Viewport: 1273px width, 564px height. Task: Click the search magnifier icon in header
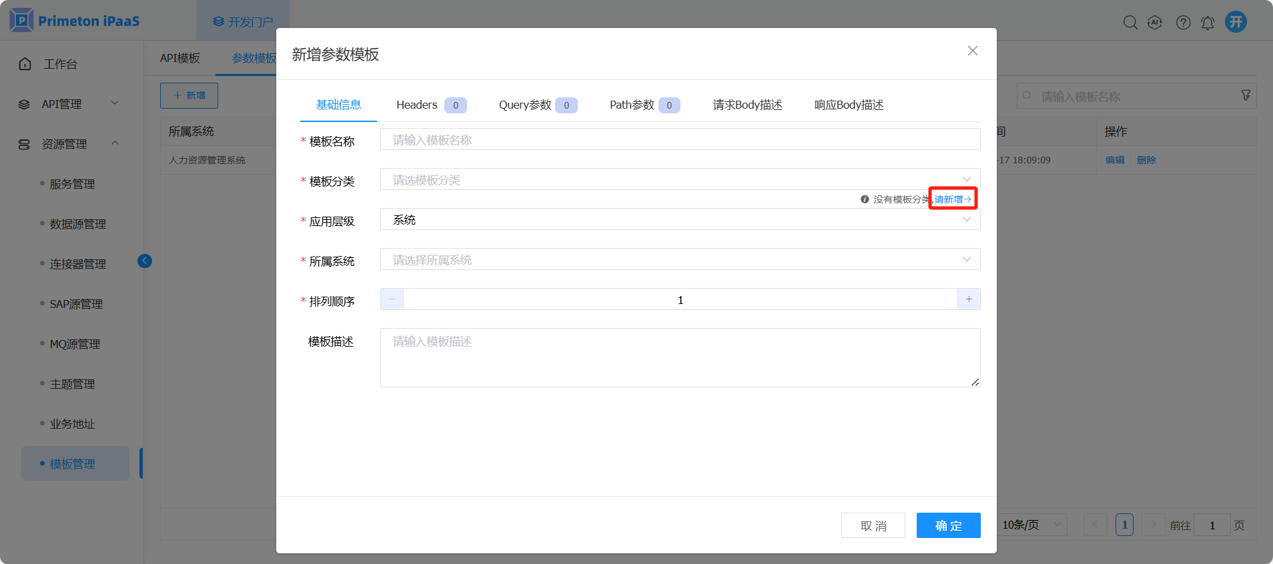1130,23
